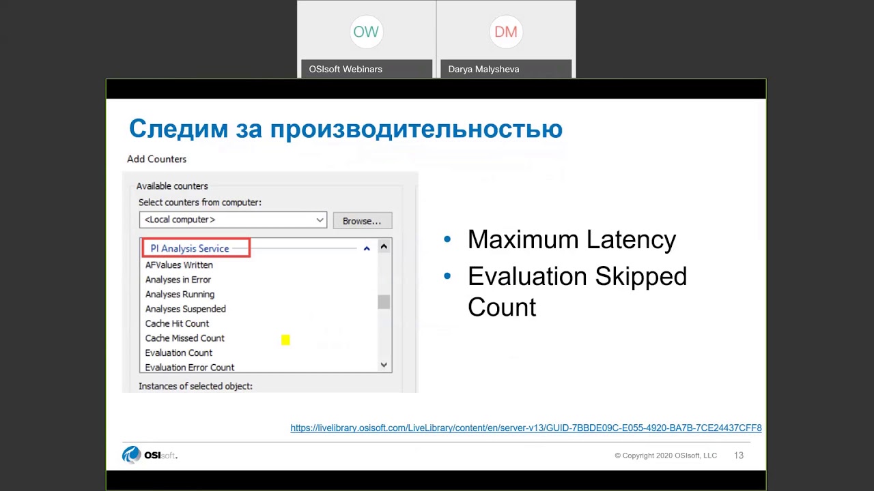Viewport: 874px width, 491px height.
Task: Select Evaluation Count counter
Action: [178, 353]
